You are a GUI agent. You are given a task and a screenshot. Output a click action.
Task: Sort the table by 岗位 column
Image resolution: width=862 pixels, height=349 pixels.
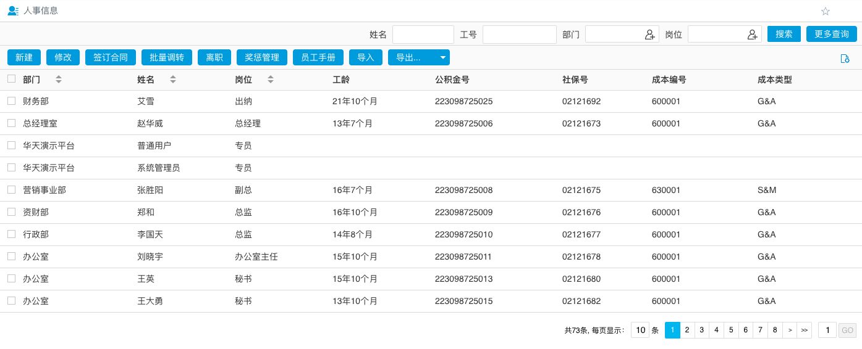point(271,80)
